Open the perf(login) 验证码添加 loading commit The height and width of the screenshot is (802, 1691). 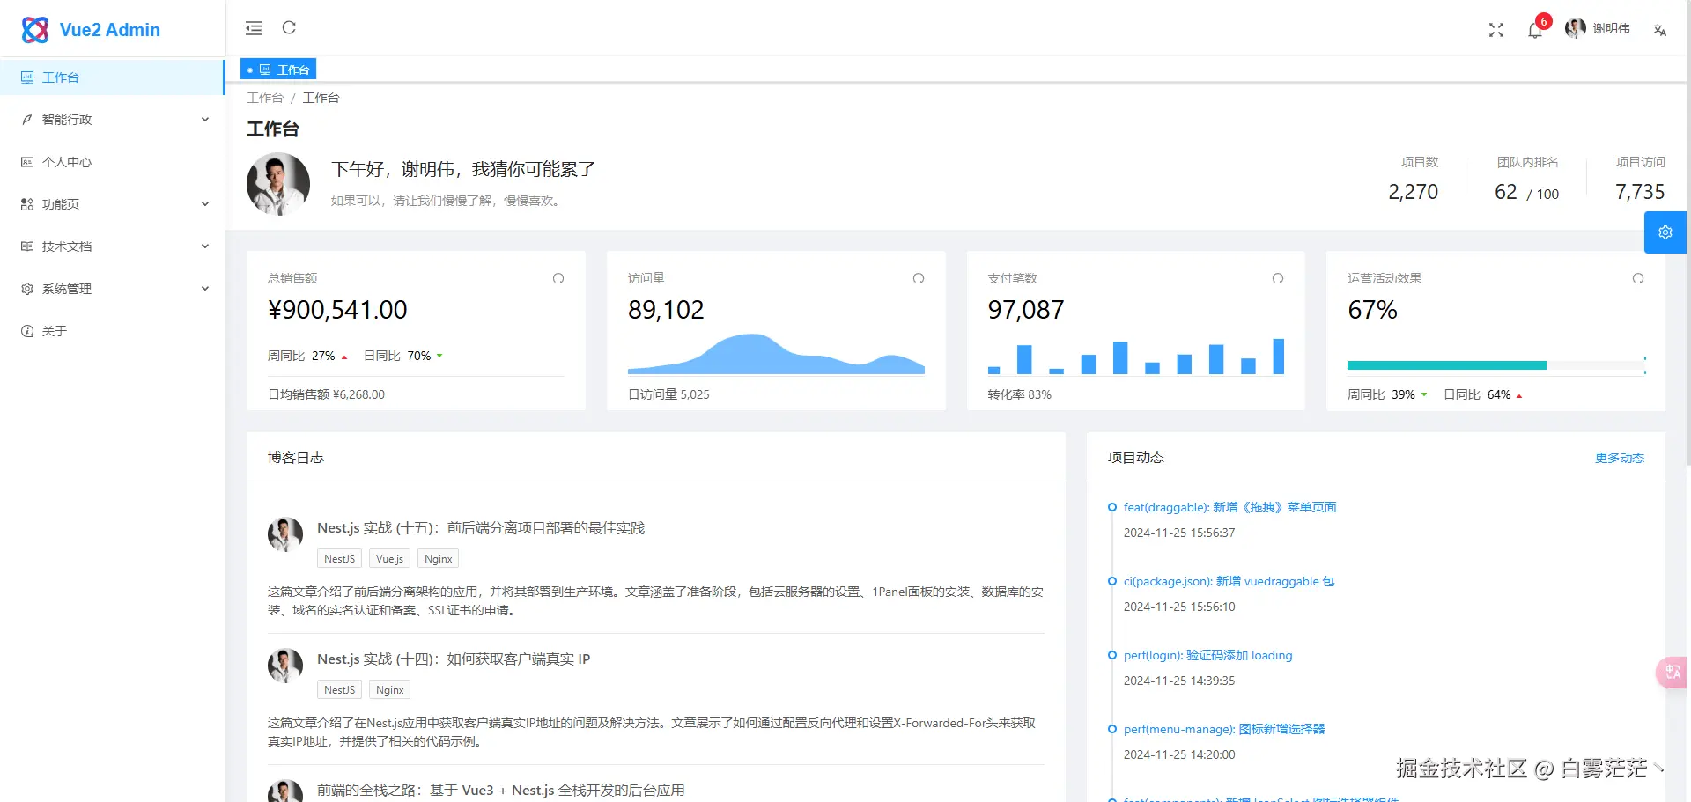click(1208, 655)
